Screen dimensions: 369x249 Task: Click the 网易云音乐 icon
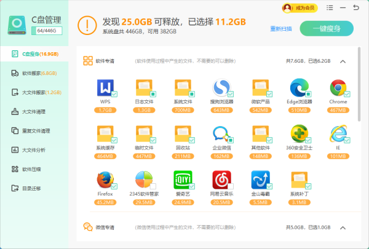tap(221, 180)
